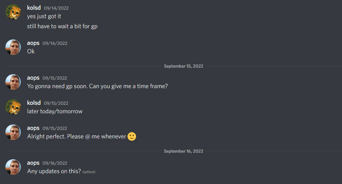Click the "September 15, 2022" date divider
342x184 pixels.
183,66
